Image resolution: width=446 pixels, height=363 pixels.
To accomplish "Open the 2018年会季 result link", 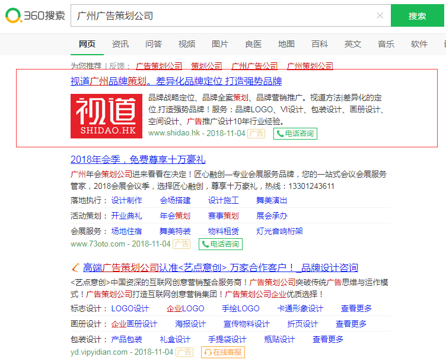I will pyautogui.click(x=138, y=159).
